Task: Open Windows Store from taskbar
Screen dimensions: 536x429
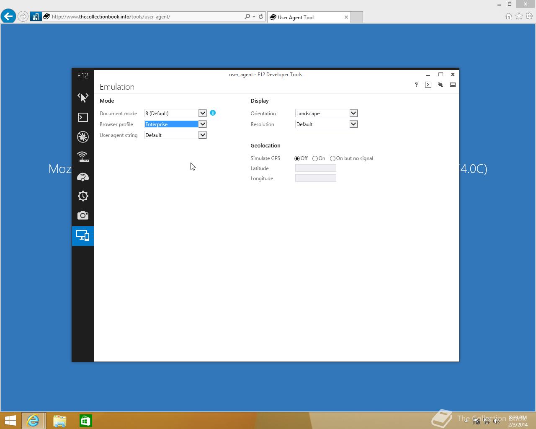Action: pos(85,420)
